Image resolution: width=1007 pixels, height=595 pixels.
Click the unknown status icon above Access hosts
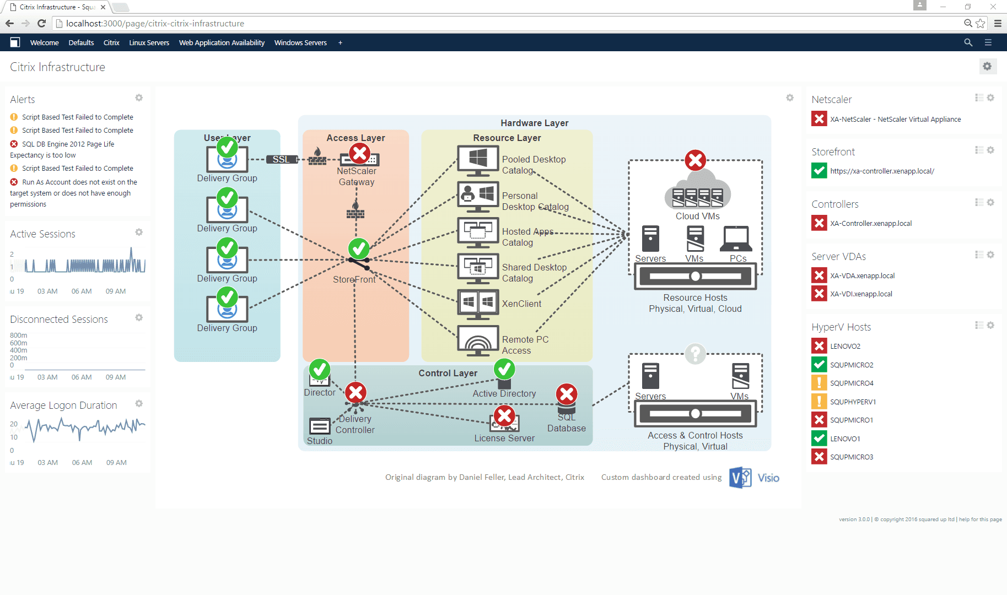(696, 354)
